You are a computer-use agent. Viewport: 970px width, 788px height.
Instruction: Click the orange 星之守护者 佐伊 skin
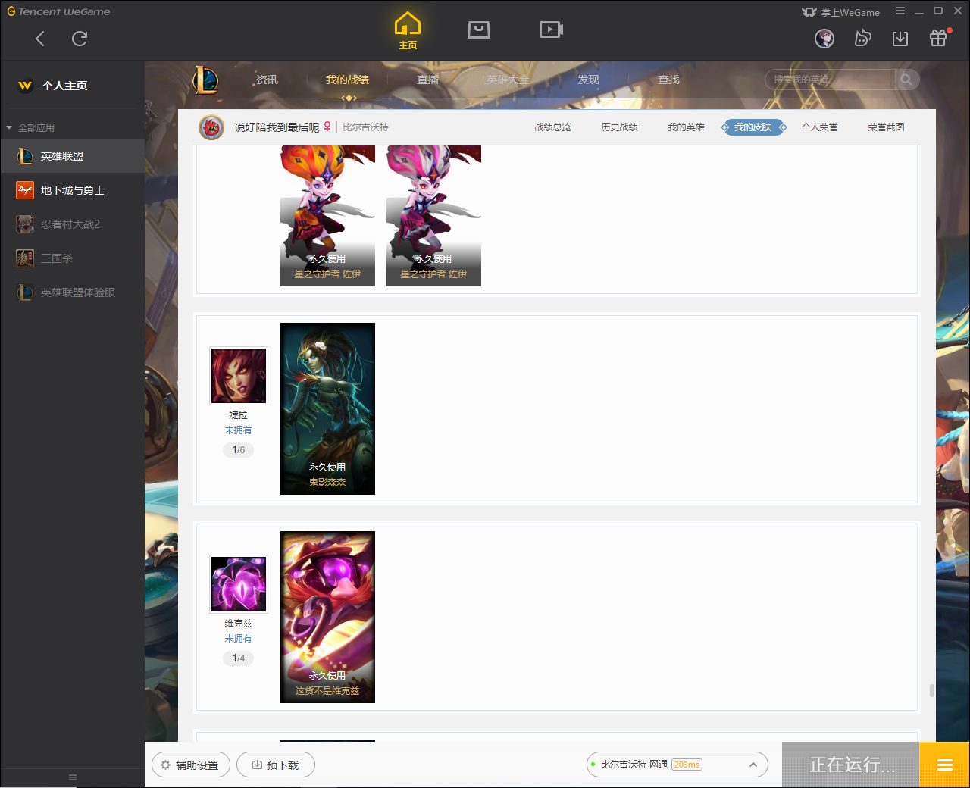[x=327, y=216]
